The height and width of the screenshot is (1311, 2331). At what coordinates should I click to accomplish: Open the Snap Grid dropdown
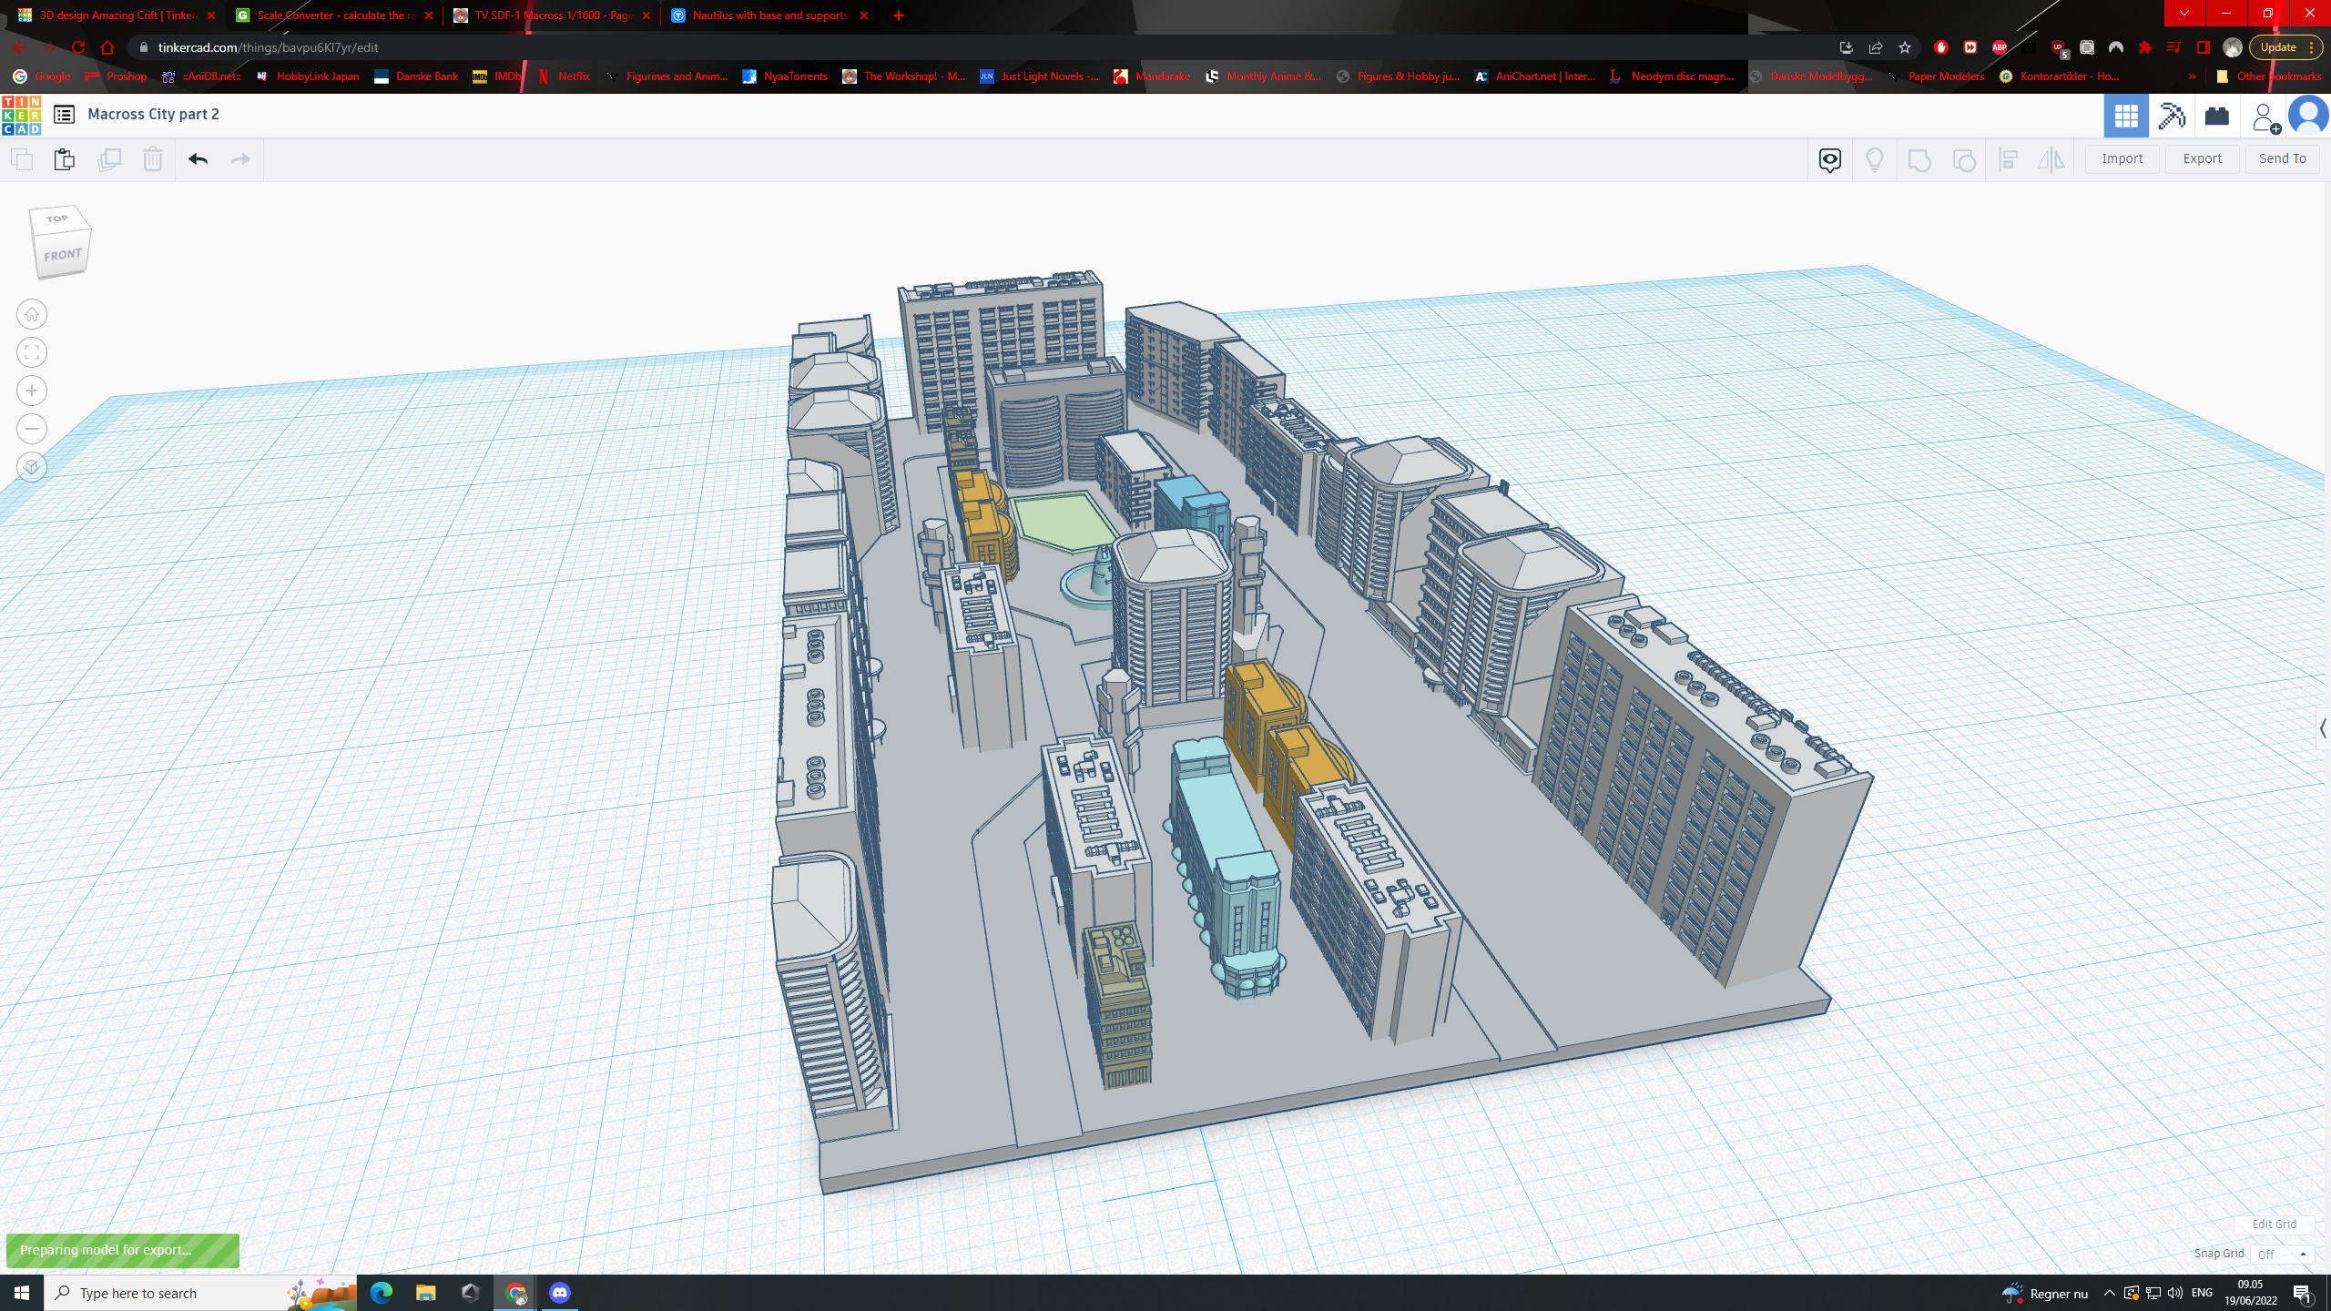[x=2283, y=1254]
